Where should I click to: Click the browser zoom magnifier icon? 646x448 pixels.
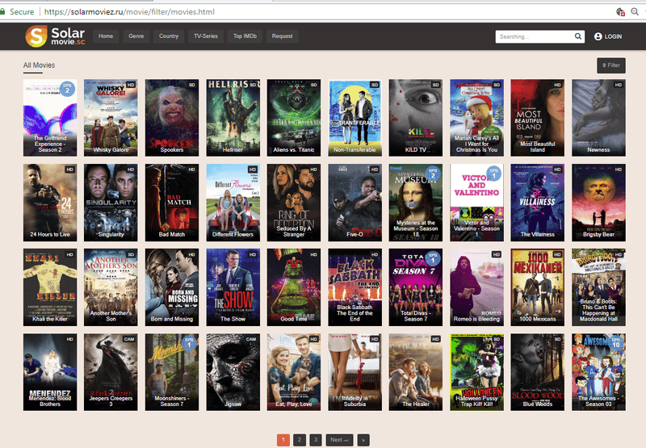click(x=636, y=11)
